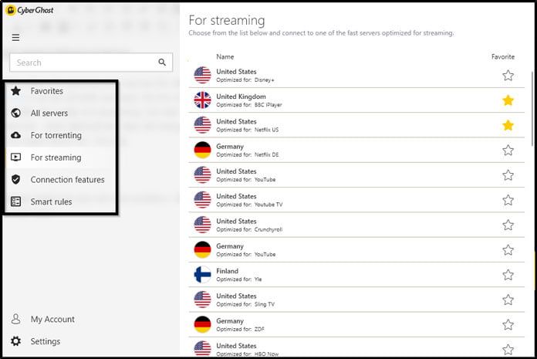
Task: Select United States Youtube TV row
Action: click(x=356, y=200)
